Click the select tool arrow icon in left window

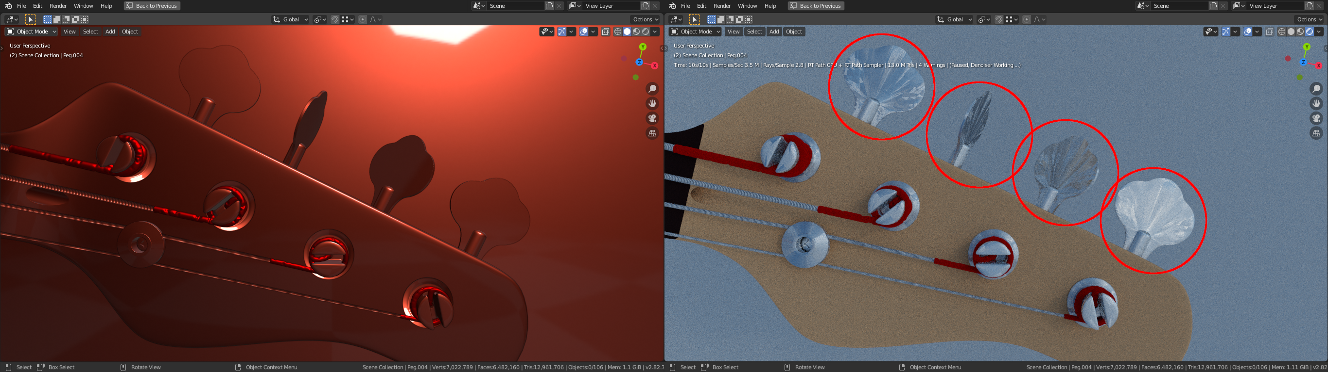[x=31, y=19]
